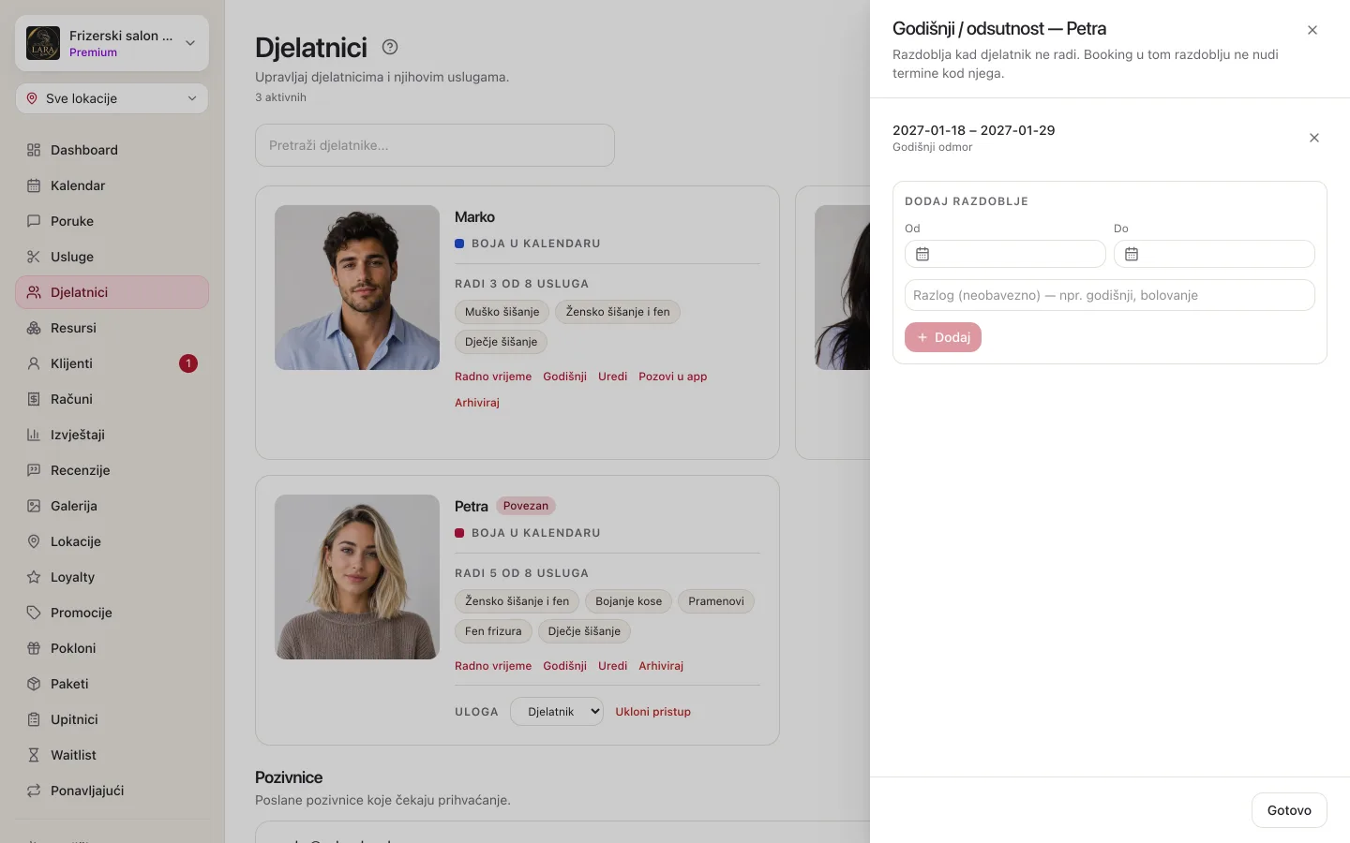Click the Dodaj button to add period
The image size is (1350, 843).
point(943,337)
